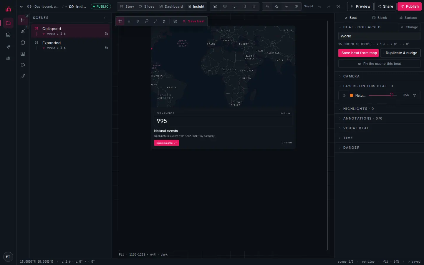Image resolution: width=424 pixels, height=265 pixels.
Task: Choose the desktop monitor preview icon
Action: click(234, 6)
